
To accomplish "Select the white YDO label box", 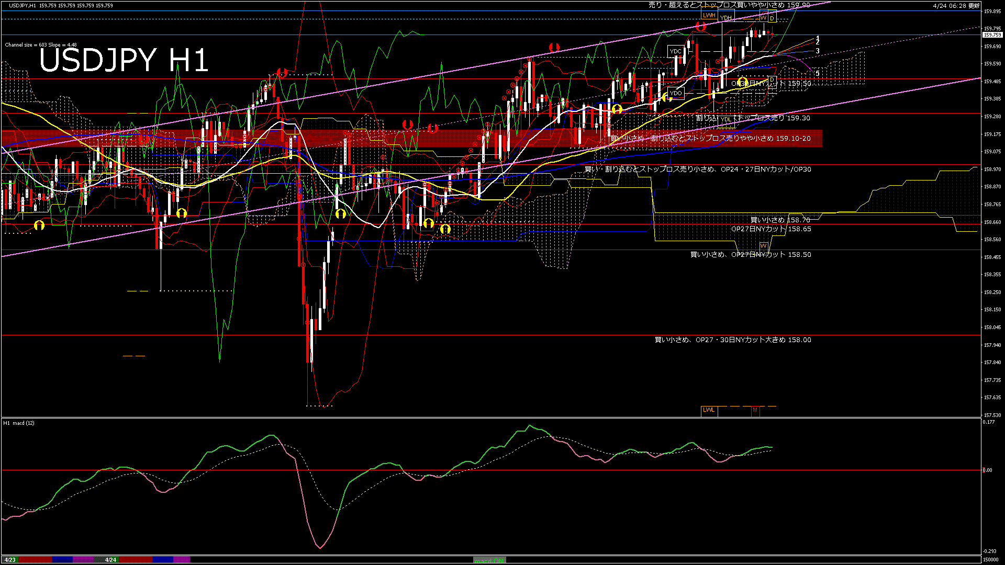I will (676, 93).
